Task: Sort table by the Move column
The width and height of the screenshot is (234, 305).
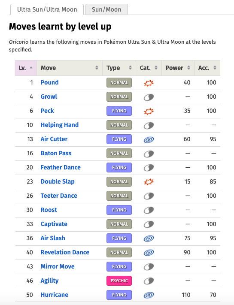Action: click(70, 68)
